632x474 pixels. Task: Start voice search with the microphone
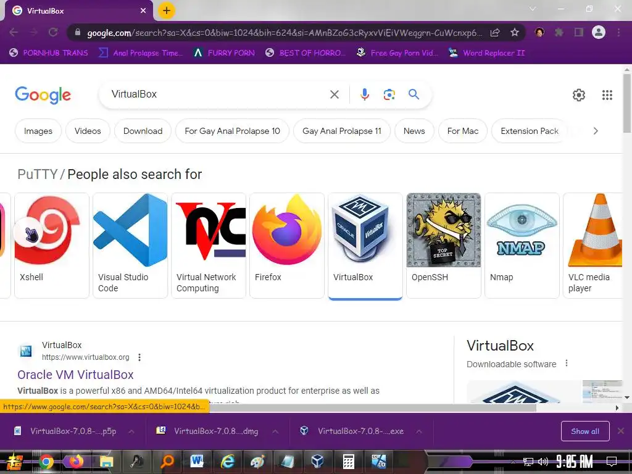[x=364, y=94]
